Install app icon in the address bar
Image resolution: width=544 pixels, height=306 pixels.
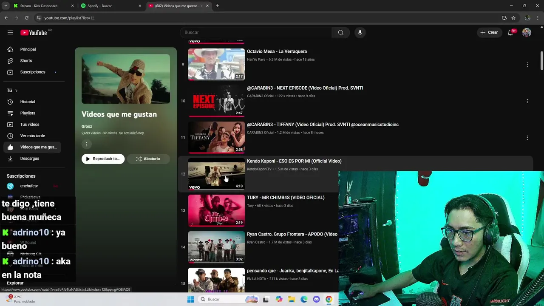(504, 18)
